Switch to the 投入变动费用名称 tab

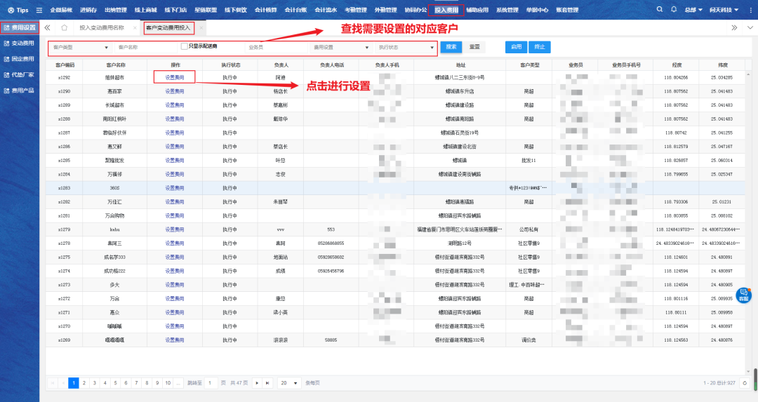(102, 27)
